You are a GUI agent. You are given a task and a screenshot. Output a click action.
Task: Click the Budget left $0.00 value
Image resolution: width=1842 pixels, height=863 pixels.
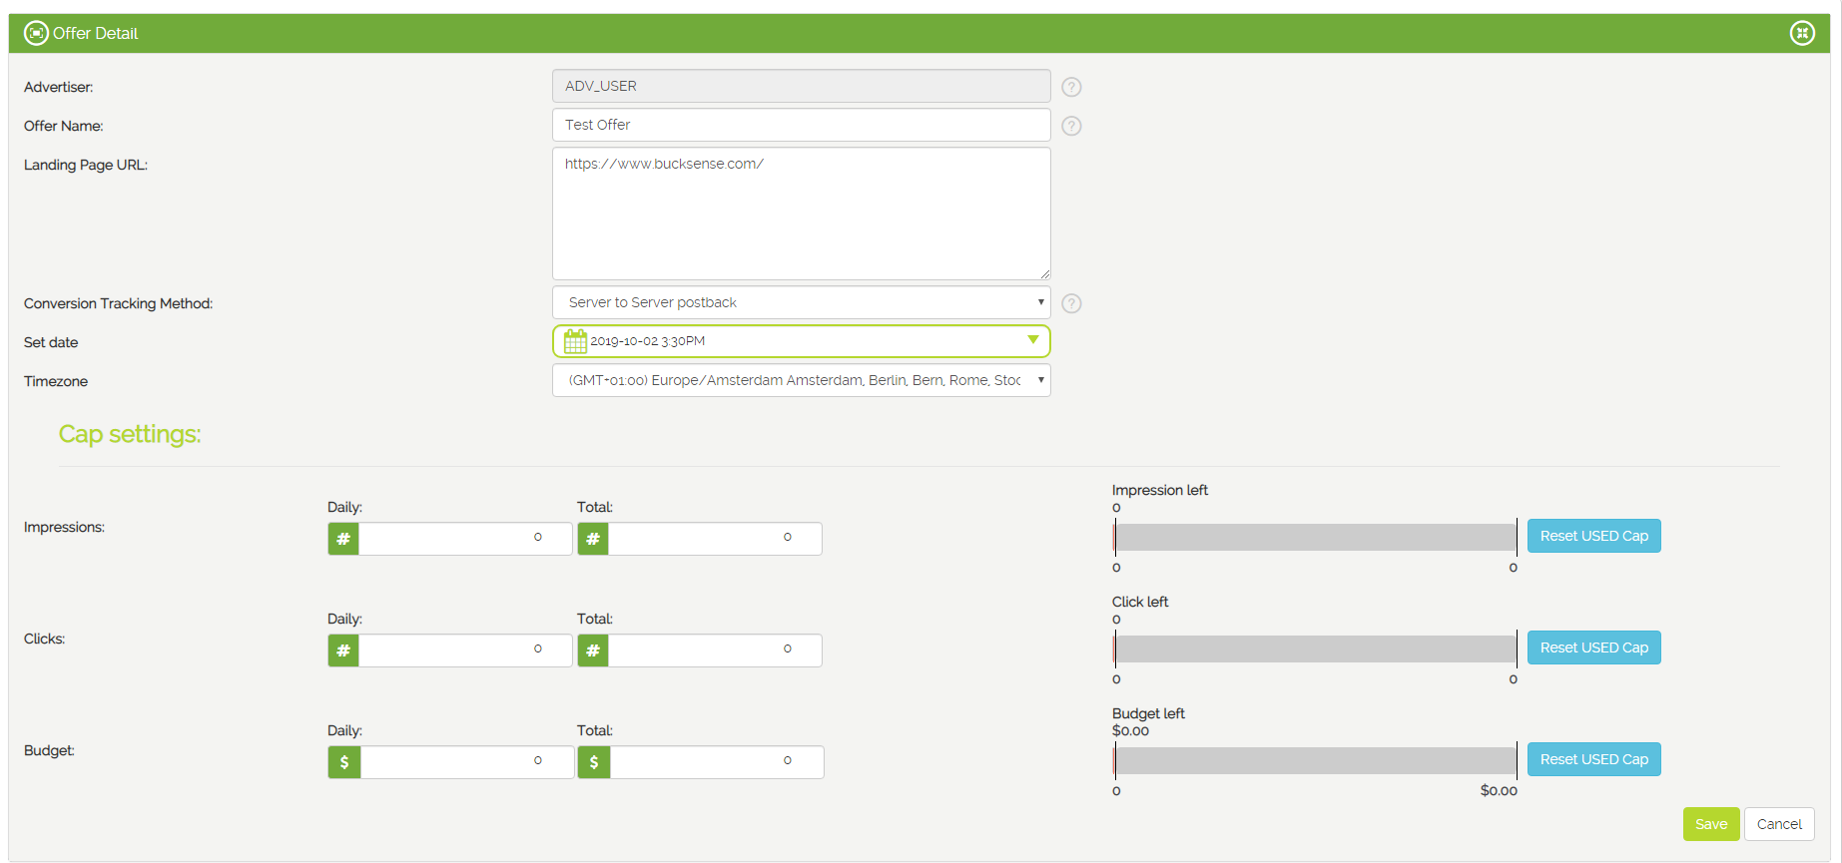1130,731
